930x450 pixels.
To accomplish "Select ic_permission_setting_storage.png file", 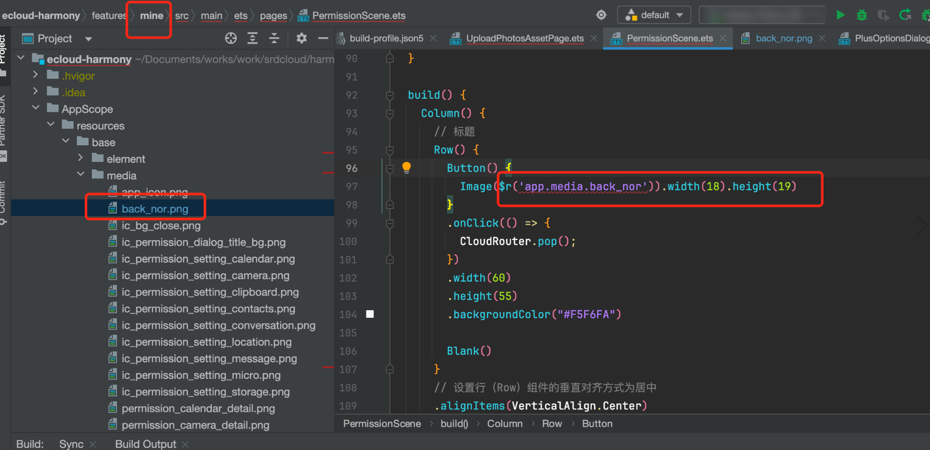I will [206, 392].
